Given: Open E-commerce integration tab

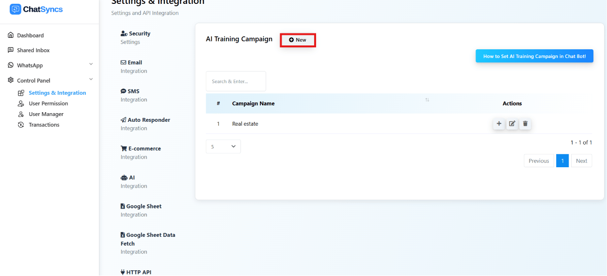Looking at the screenshot, I should [x=141, y=153].
